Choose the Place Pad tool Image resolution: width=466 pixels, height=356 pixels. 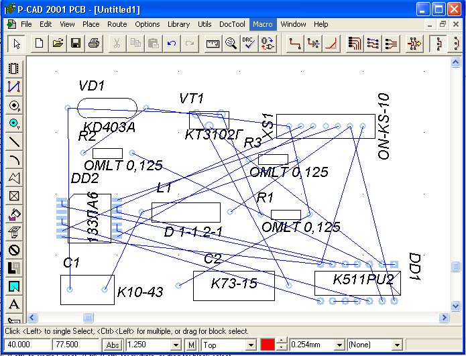click(13, 105)
